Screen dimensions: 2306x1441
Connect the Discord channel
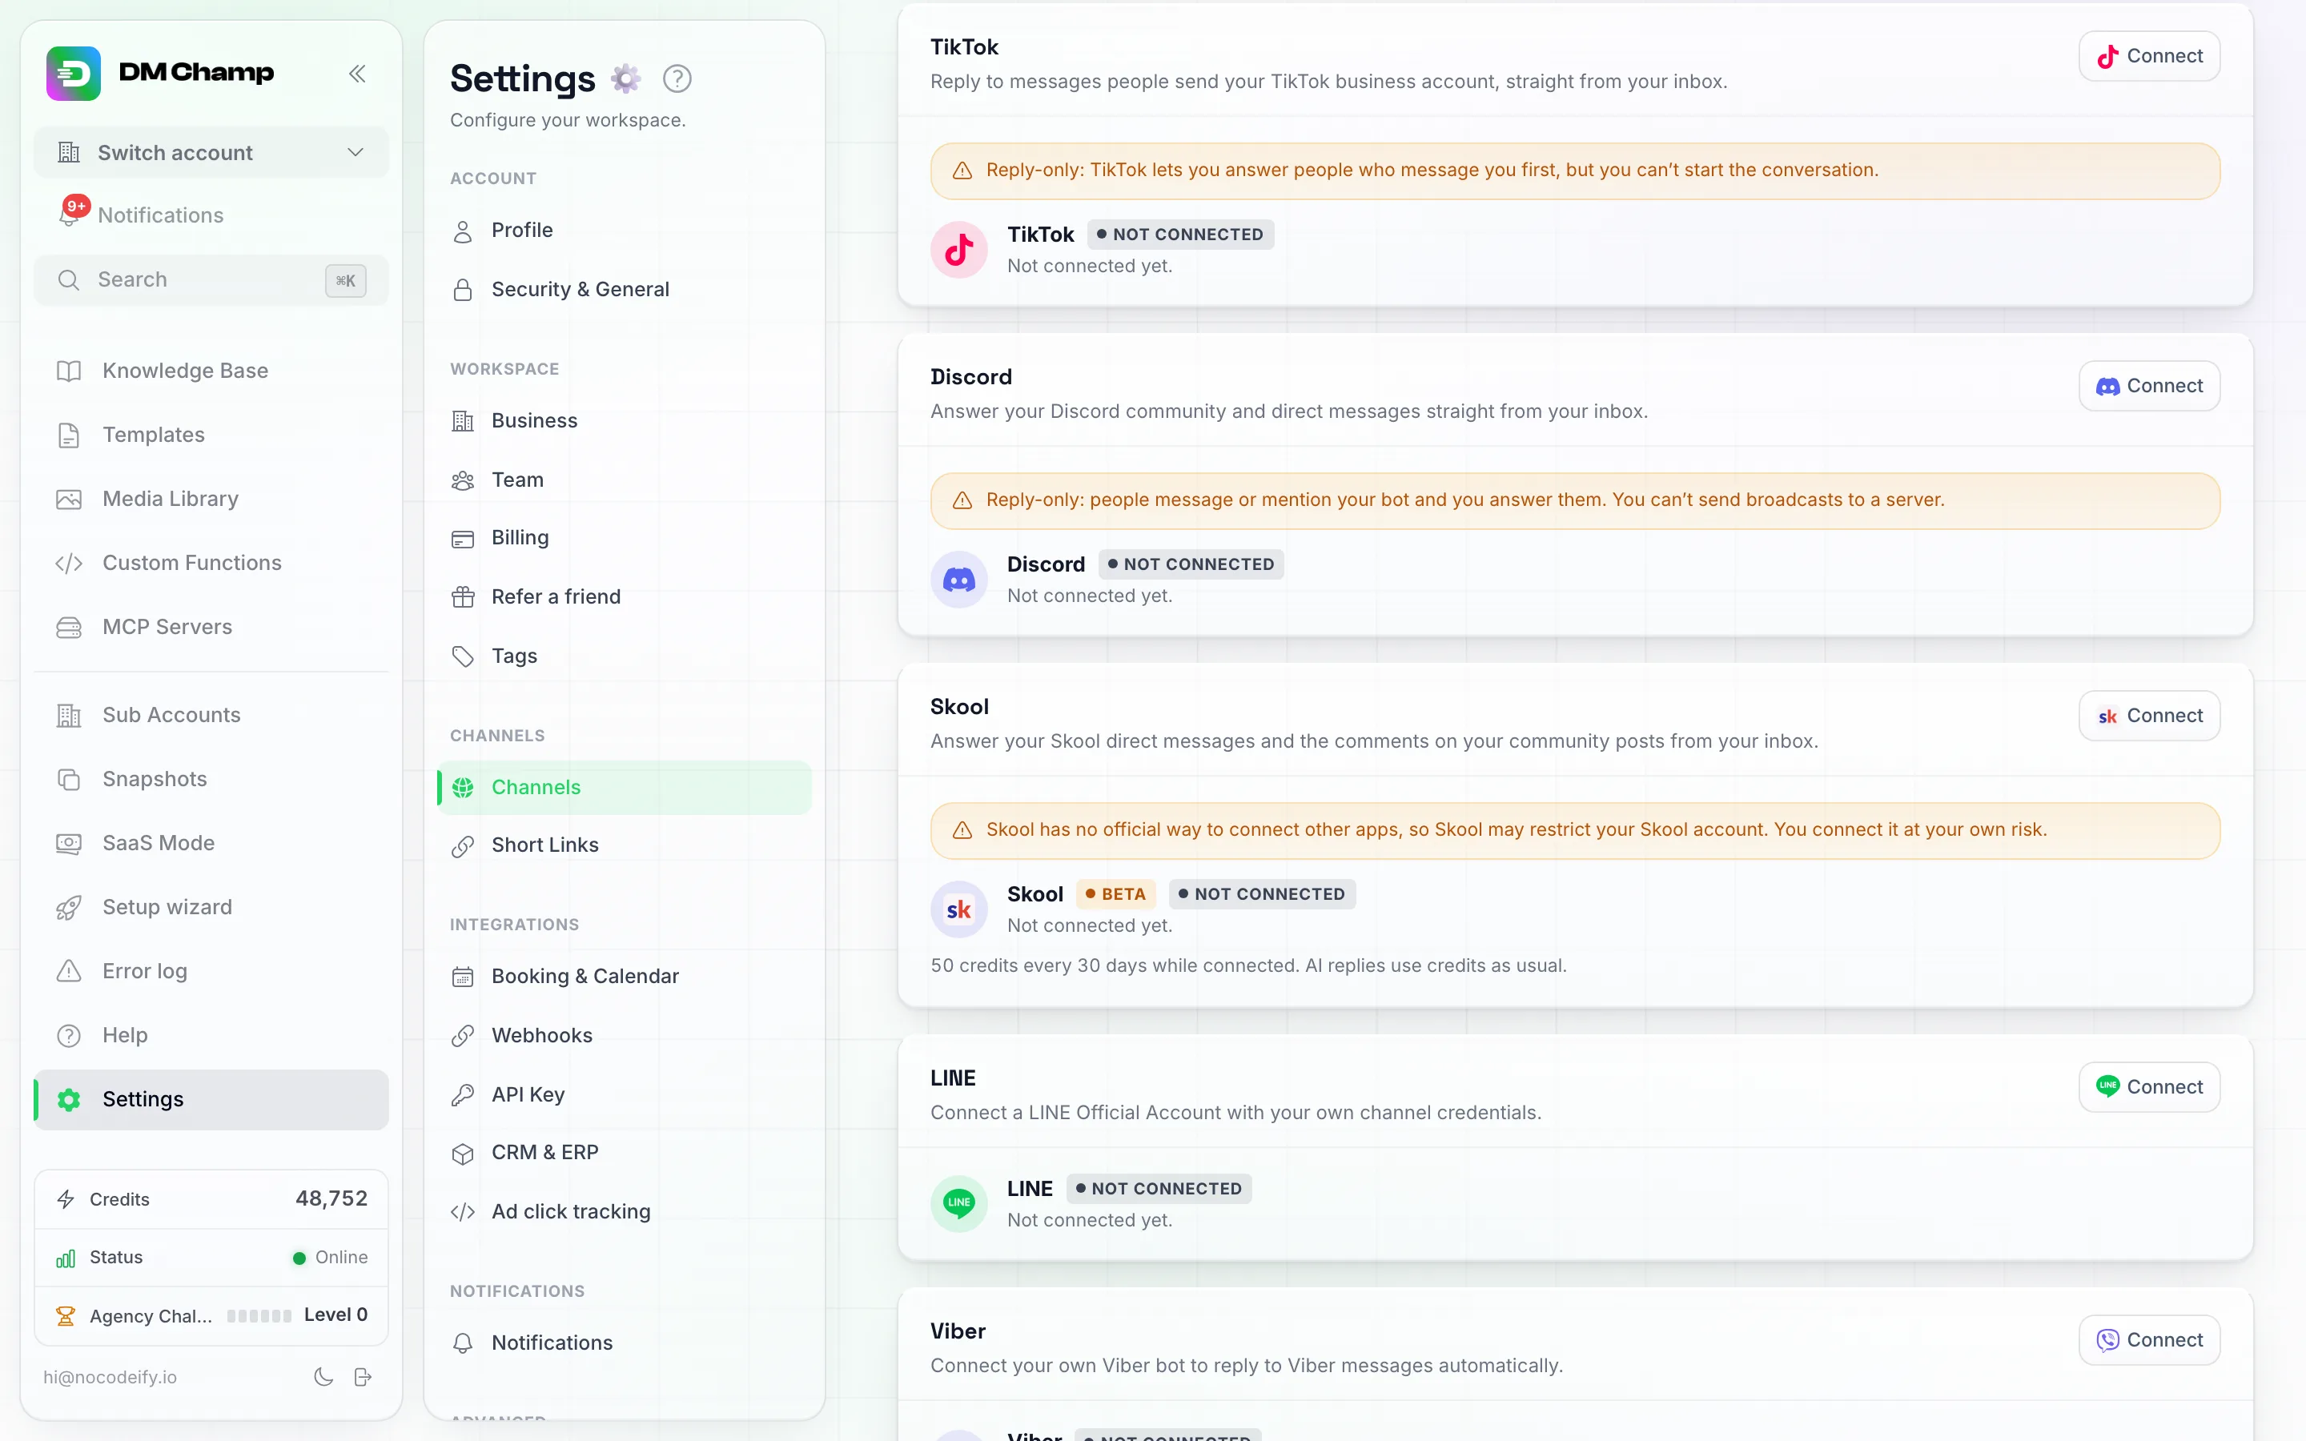(2150, 386)
